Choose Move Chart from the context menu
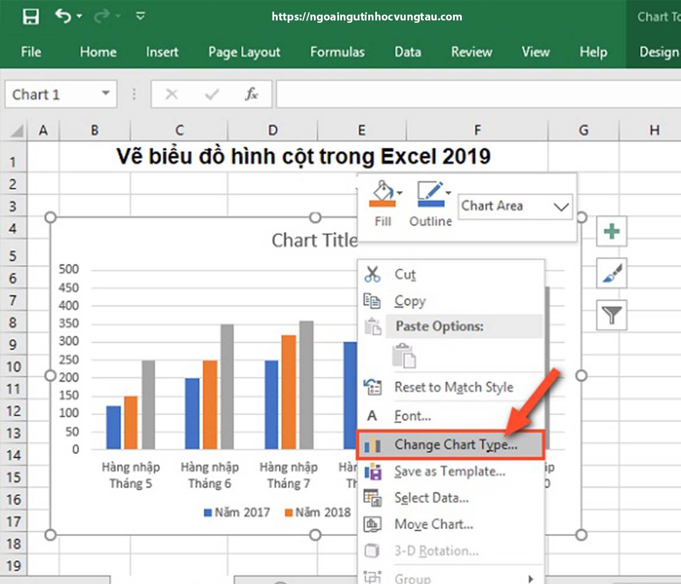This screenshot has width=681, height=584. pos(434,524)
